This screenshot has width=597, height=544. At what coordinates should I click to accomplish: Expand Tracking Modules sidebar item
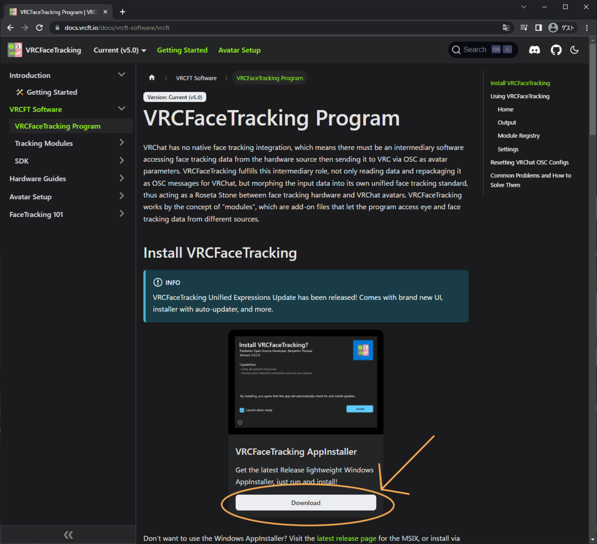pos(122,142)
